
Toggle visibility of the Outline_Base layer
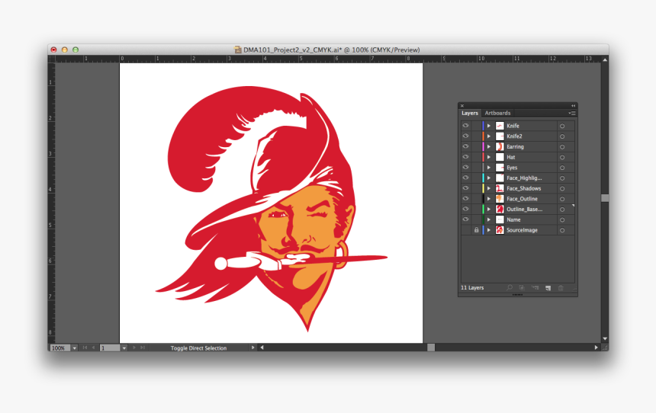click(465, 209)
